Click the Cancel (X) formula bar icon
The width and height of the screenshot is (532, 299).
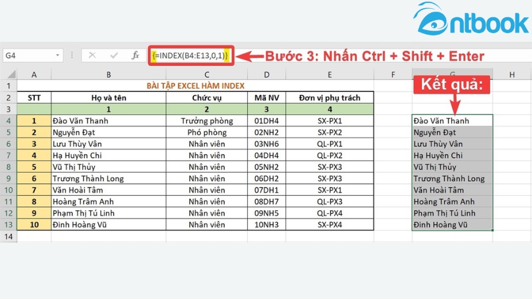92,56
